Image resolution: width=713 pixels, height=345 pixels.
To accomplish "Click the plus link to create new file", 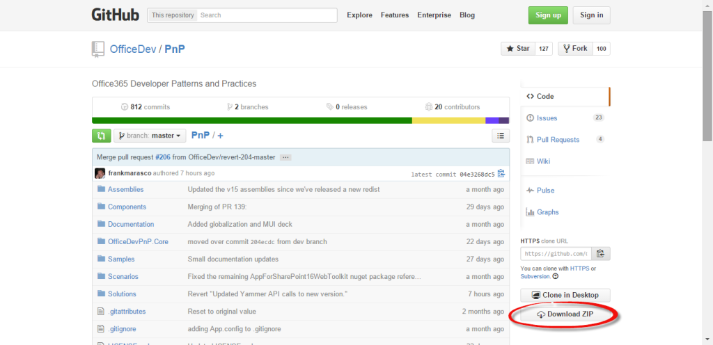I will 220,135.
